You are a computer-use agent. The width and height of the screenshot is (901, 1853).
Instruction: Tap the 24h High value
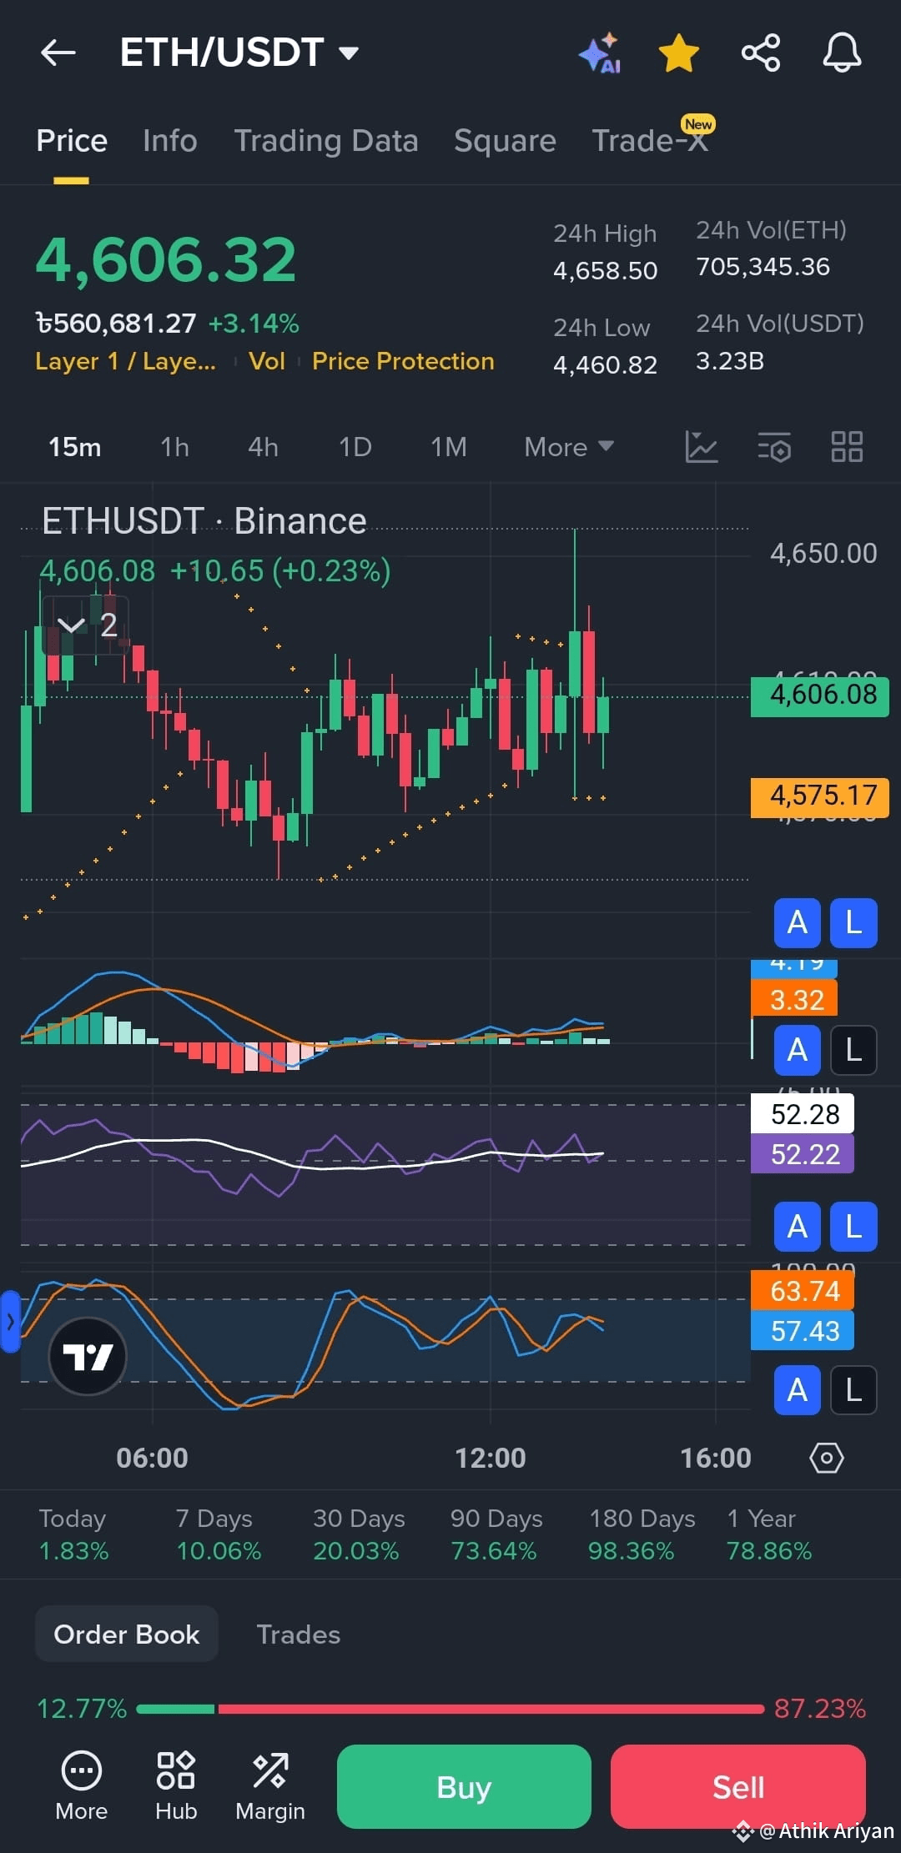click(605, 271)
